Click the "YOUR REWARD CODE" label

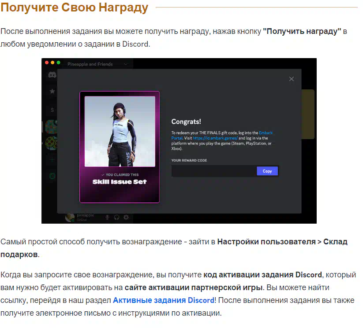[189, 160]
